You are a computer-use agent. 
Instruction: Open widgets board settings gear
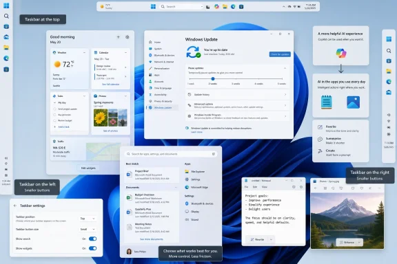pyautogui.click(x=128, y=37)
